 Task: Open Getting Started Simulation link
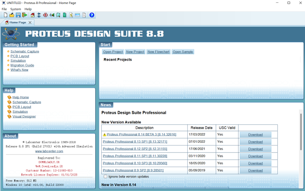tap(18, 61)
